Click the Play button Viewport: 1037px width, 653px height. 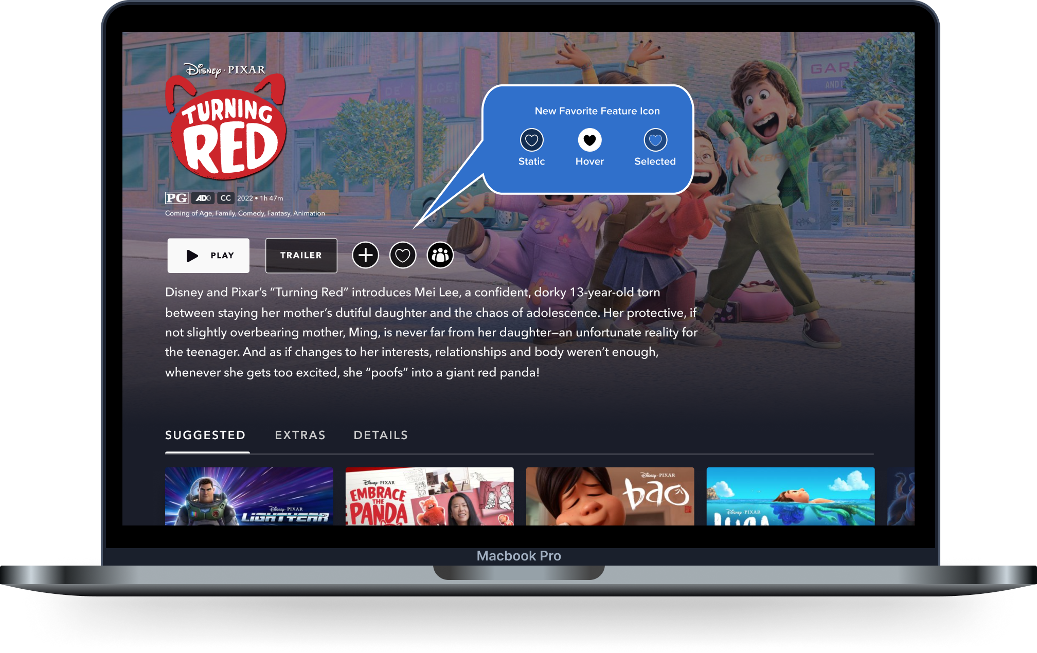pyautogui.click(x=208, y=256)
